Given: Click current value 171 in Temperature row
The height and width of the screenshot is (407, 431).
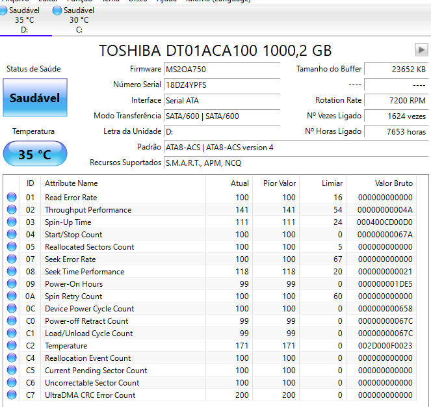Looking at the screenshot, I should (242, 346).
